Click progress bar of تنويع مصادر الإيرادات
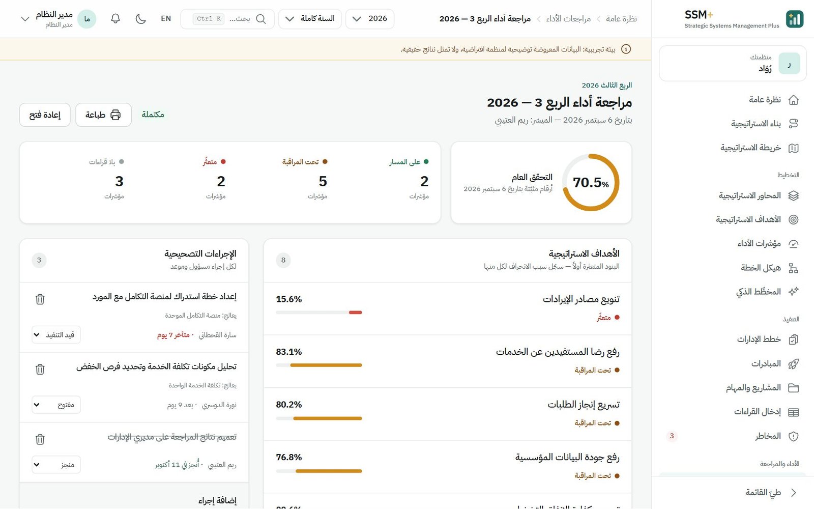Image resolution: width=814 pixels, height=509 pixels. (319, 313)
